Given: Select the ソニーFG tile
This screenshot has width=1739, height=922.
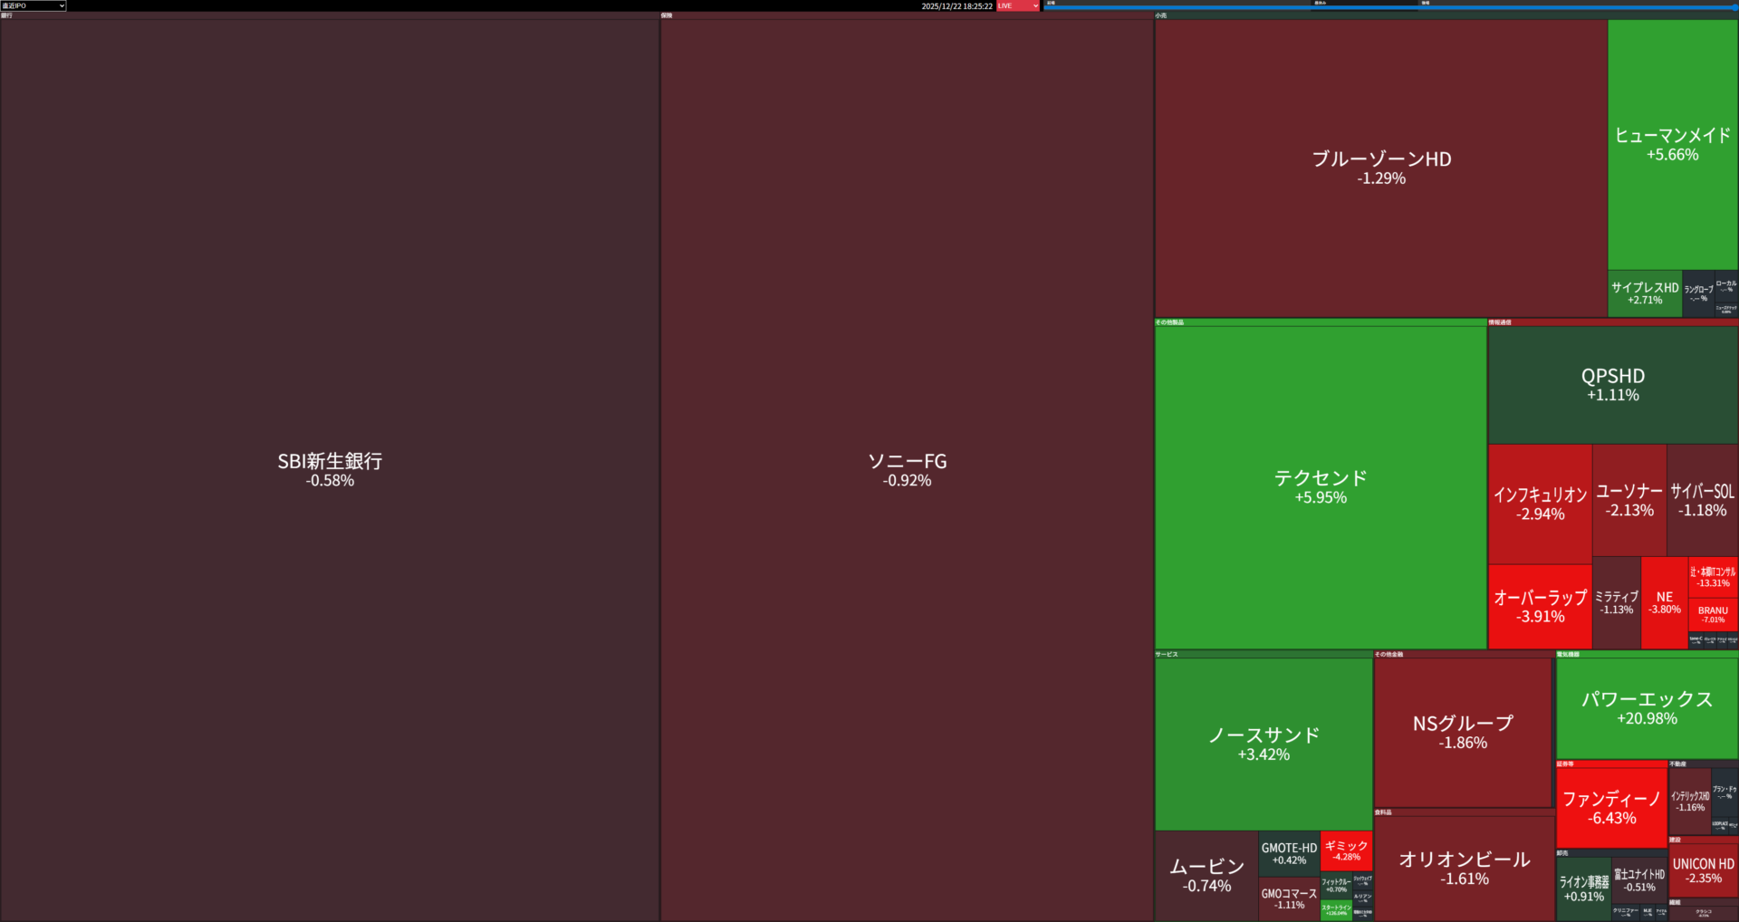Looking at the screenshot, I should tap(907, 469).
